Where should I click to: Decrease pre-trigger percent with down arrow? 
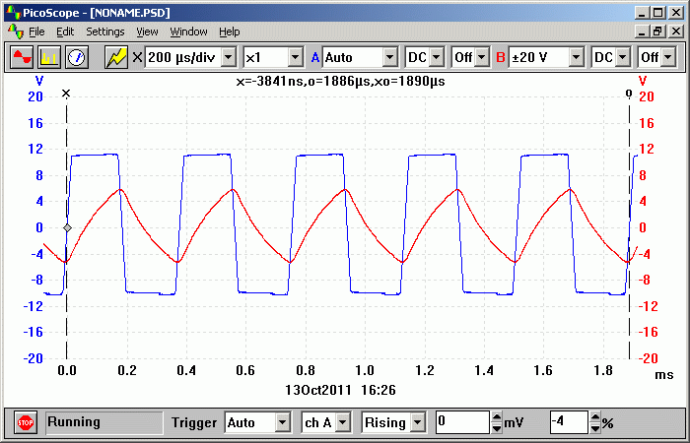pyautogui.click(x=595, y=428)
